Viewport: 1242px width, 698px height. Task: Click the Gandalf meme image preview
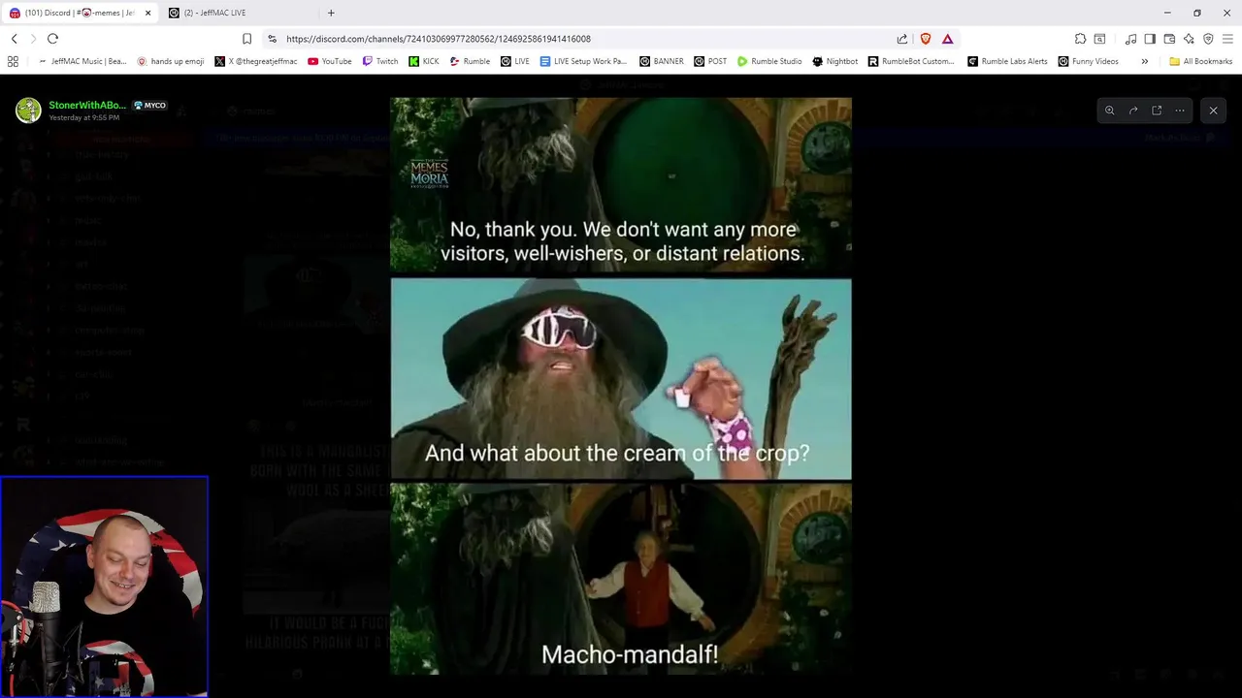click(621, 386)
